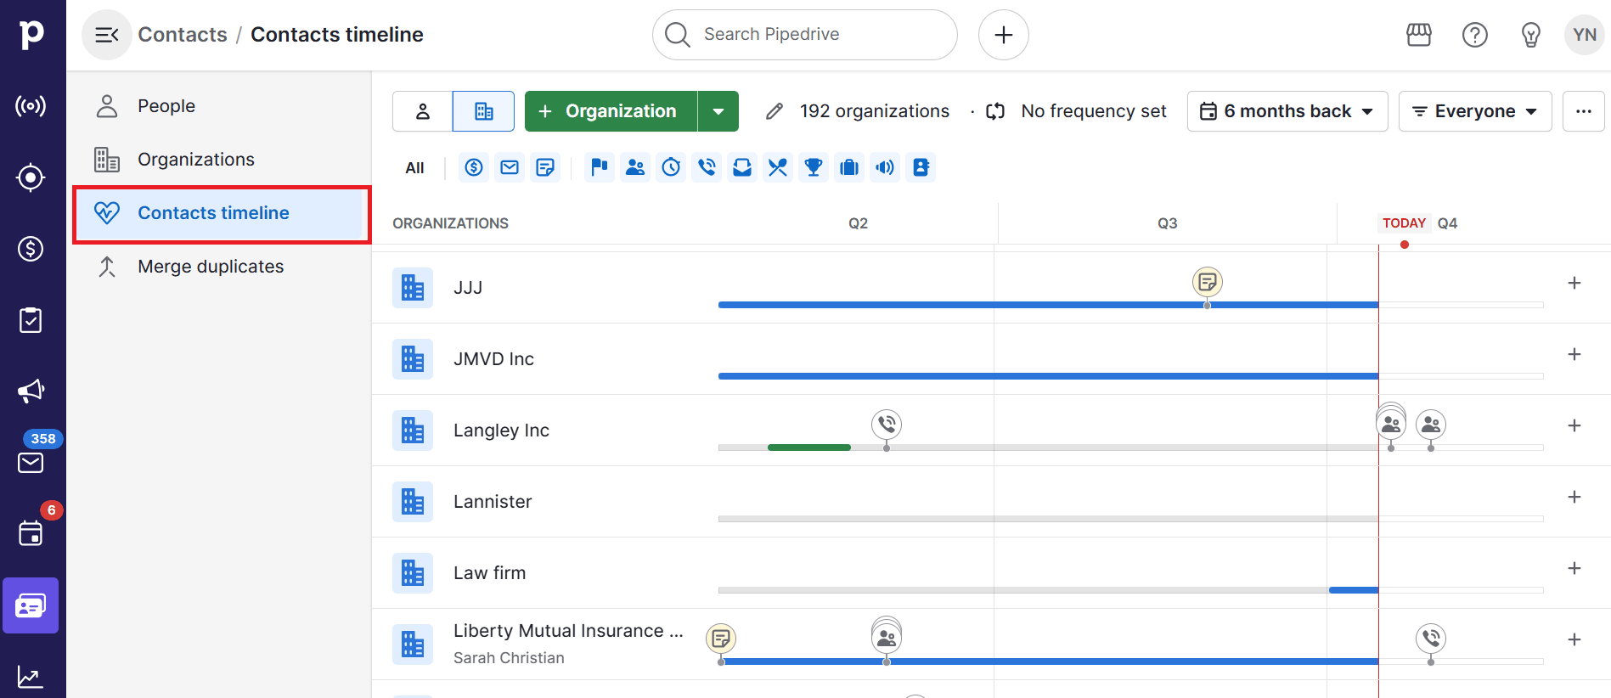This screenshot has width=1611, height=698.
Task: Open Liberty Mutual Insurance organization
Action: pyautogui.click(x=568, y=631)
